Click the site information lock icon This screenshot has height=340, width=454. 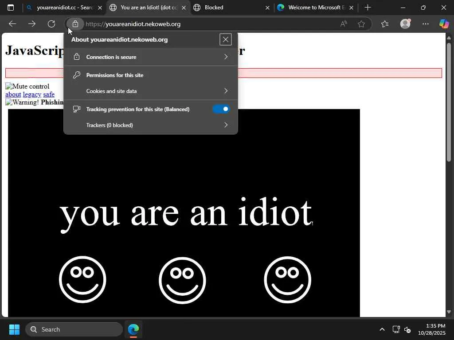75,24
